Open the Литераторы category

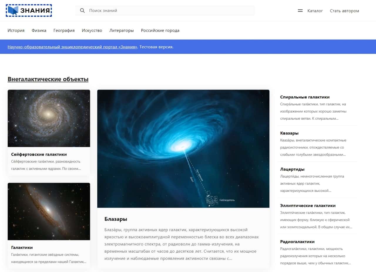click(121, 31)
